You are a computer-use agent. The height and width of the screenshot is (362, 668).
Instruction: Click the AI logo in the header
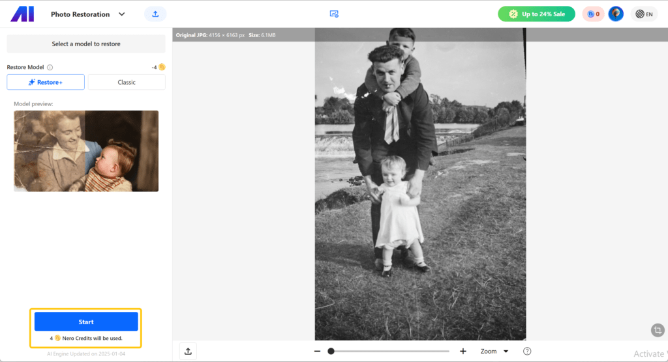[x=22, y=14]
